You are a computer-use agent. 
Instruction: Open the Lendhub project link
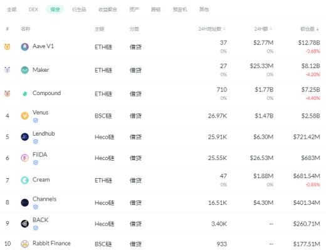click(x=44, y=134)
